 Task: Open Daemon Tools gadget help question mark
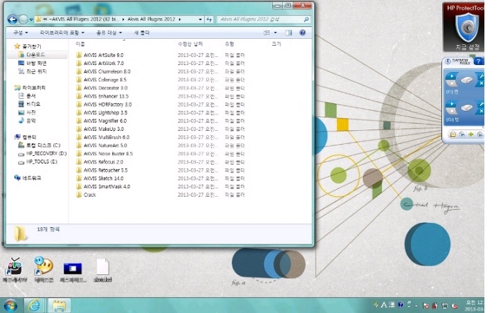(x=478, y=62)
